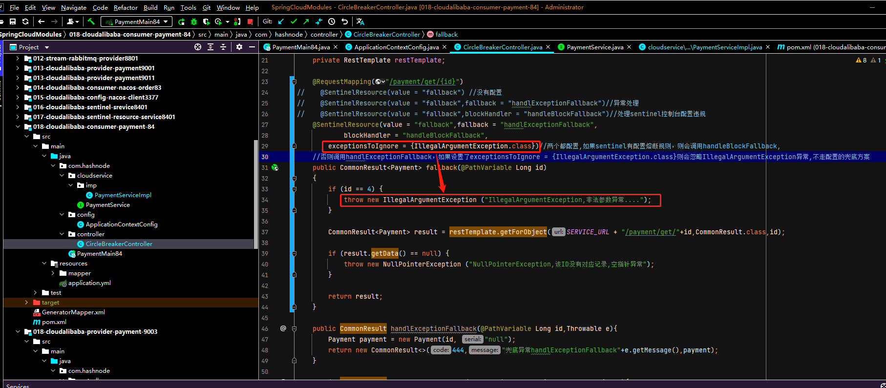886x388 pixels.
Task: Collapse the resources folder
Action: [44, 263]
